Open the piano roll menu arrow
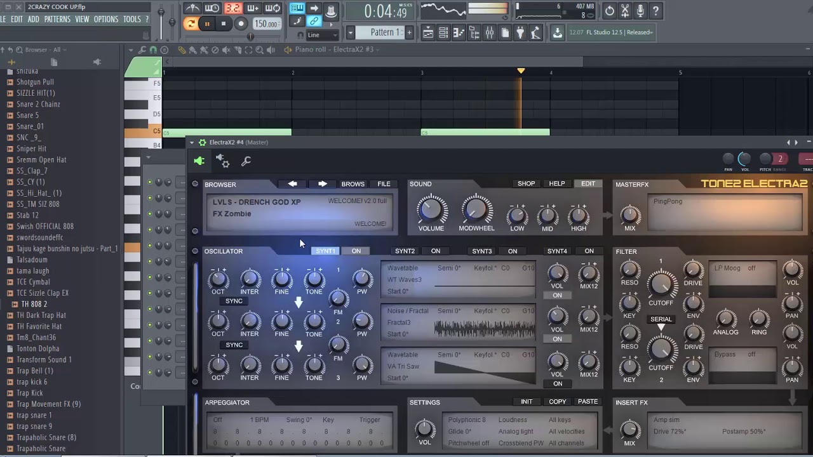The image size is (813, 457). pos(130,50)
